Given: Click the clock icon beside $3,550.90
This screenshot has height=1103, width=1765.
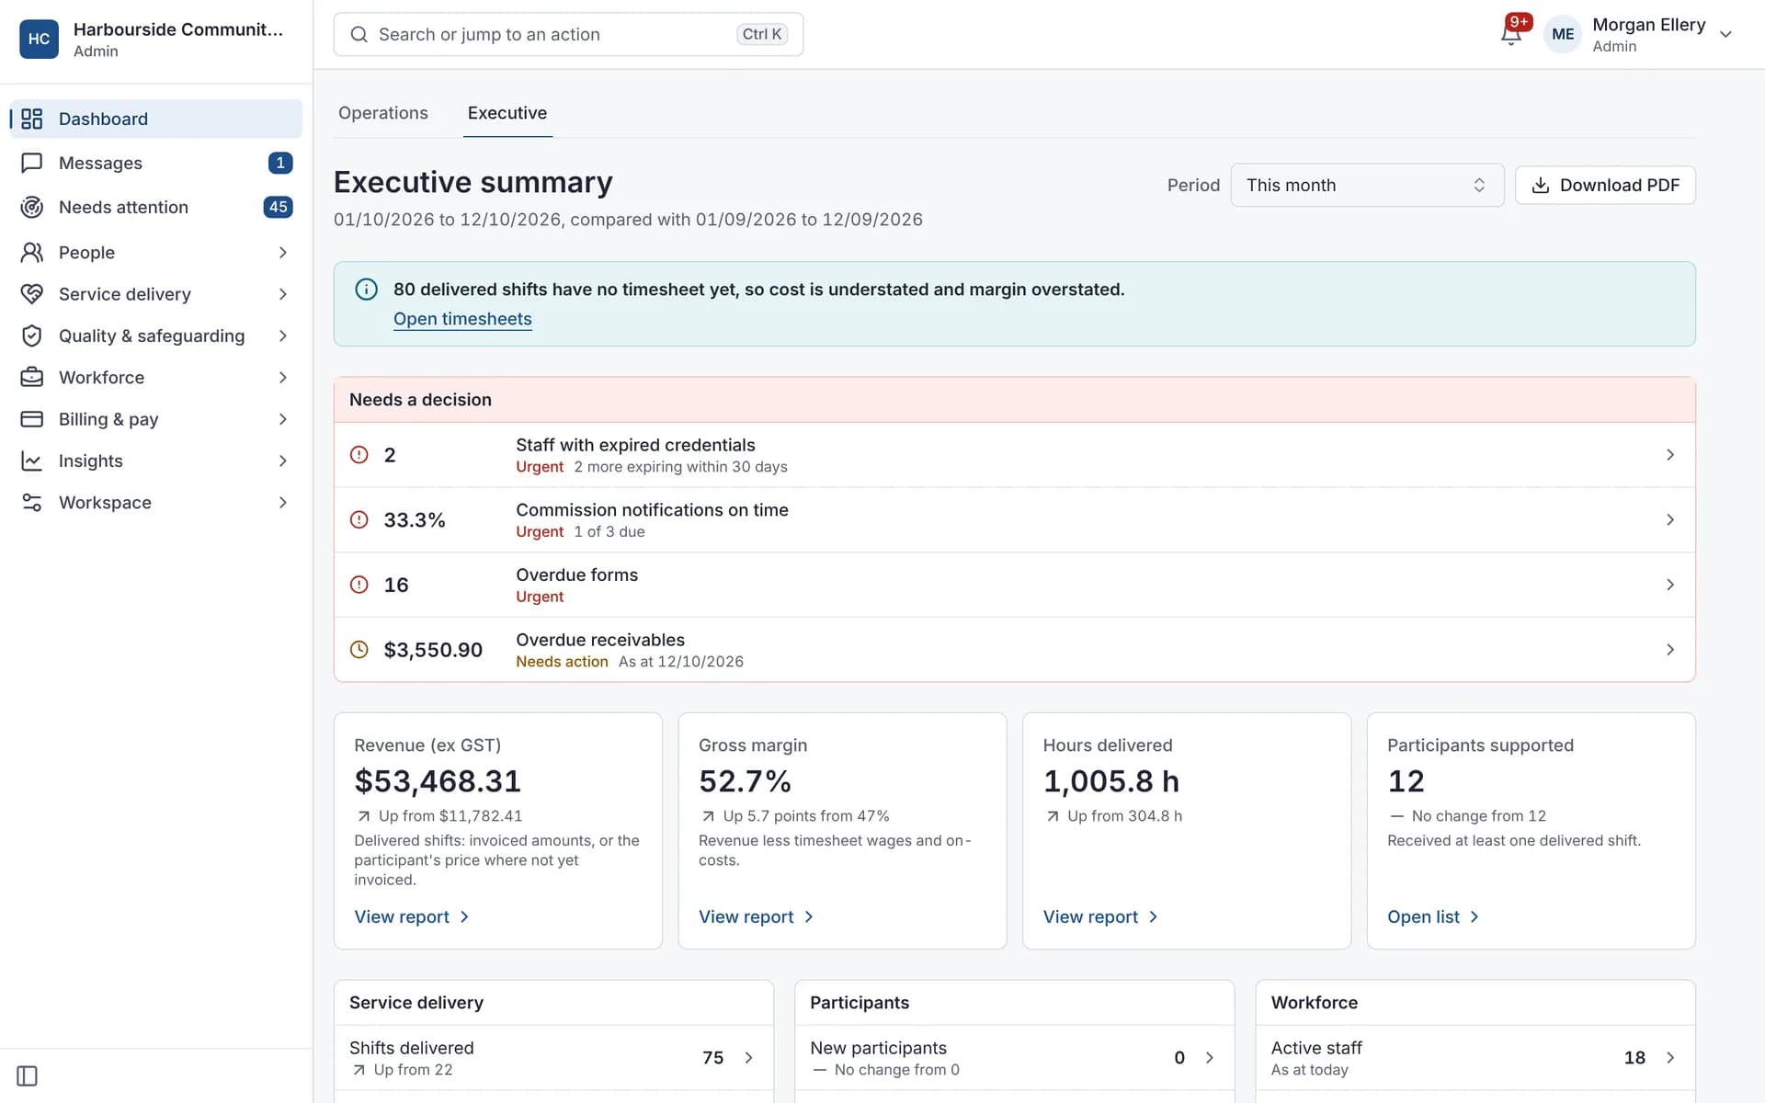Looking at the screenshot, I should click(x=359, y=650).
